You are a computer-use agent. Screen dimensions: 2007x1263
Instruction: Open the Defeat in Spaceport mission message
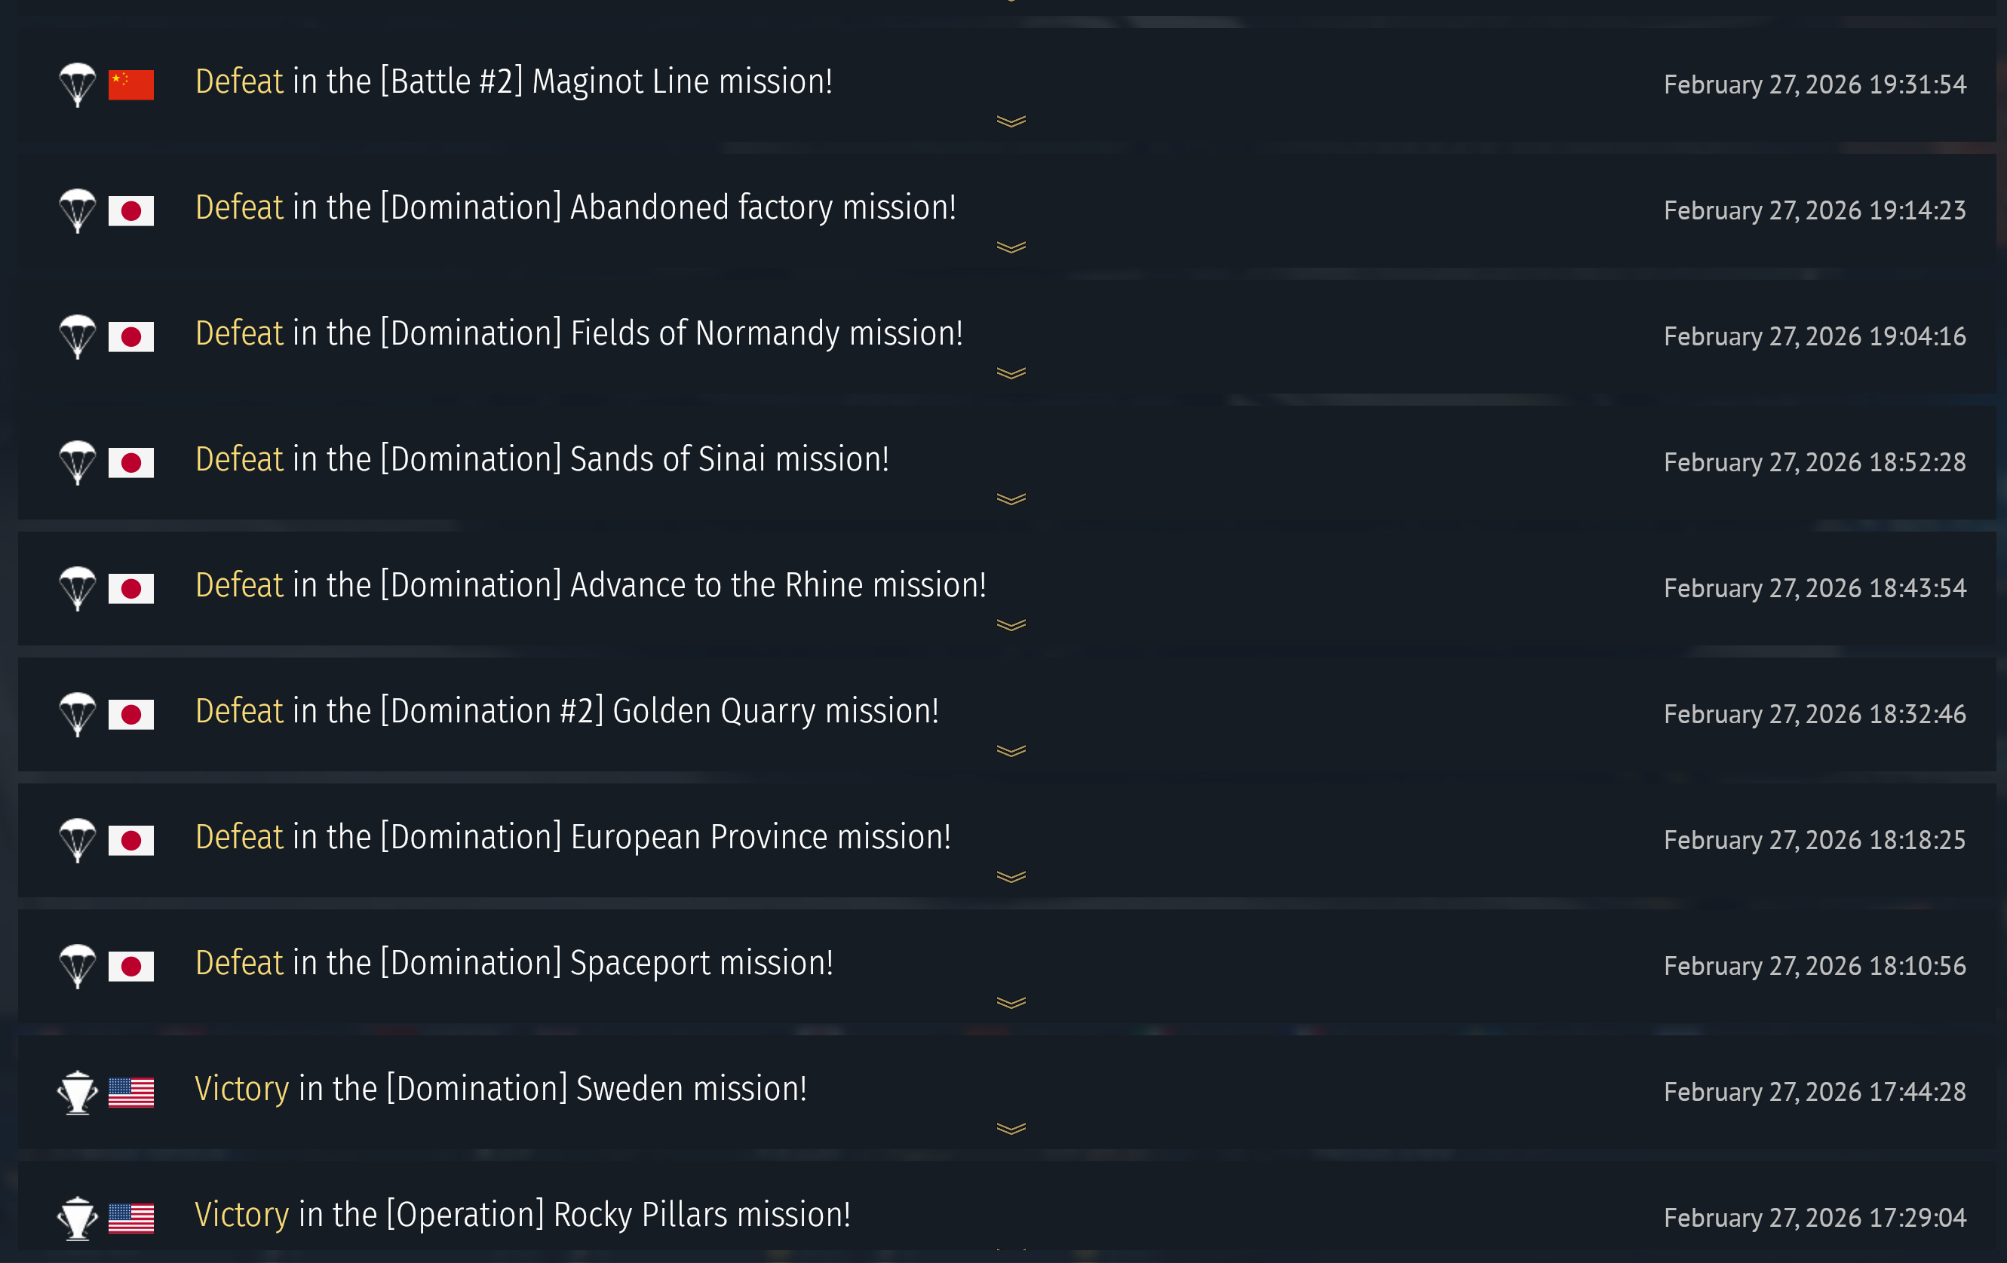(514, 963)
